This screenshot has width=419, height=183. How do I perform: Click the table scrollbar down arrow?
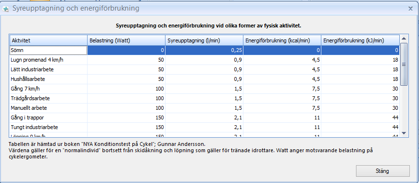tap(404, 133)
